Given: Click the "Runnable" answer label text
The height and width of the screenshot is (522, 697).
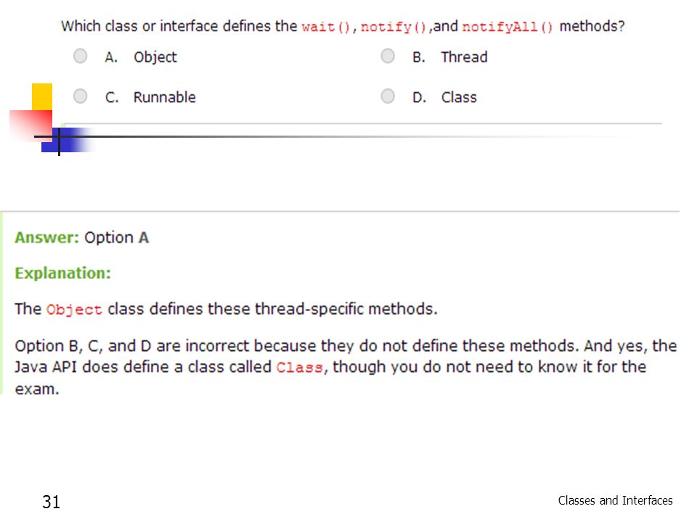Looking at the screenshot, I should [165, 96].
